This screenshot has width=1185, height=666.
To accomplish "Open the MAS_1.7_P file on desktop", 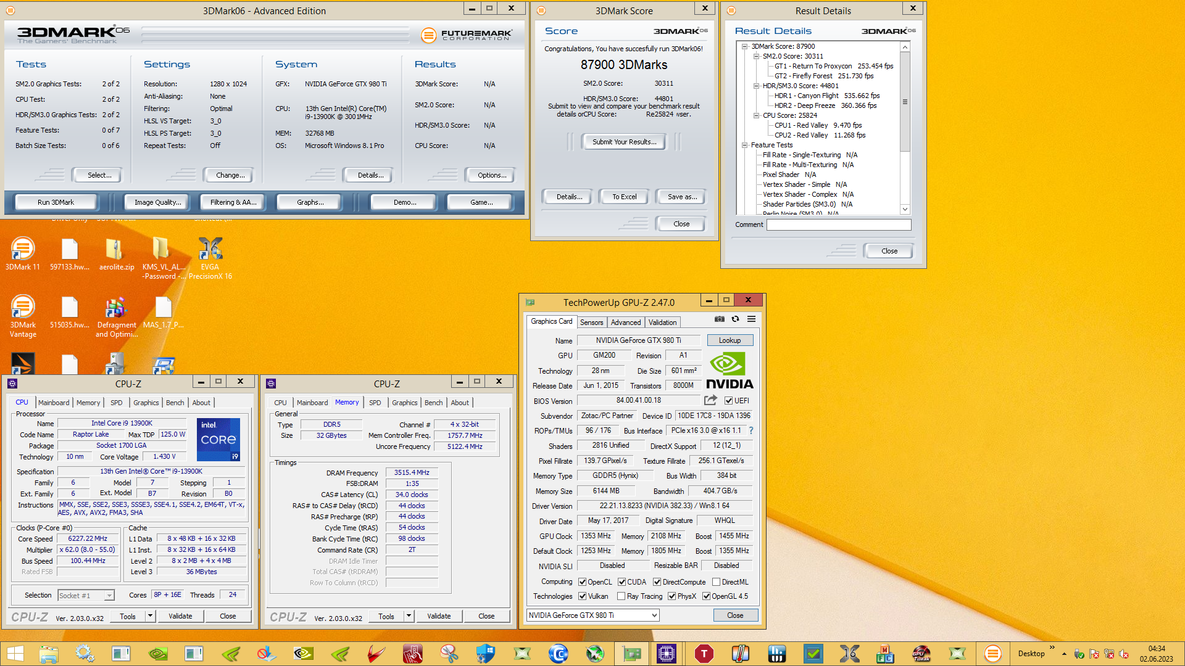I will 163,312.
